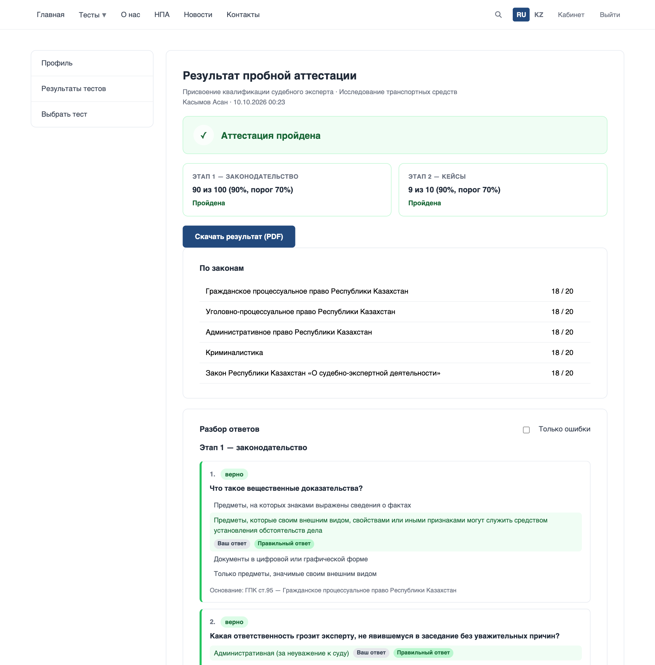The width and height of the screenshot is (655, 665).
Task: Enable the Только ошибки checkbox
Action: pyautogui.click(x=526, y=429)
